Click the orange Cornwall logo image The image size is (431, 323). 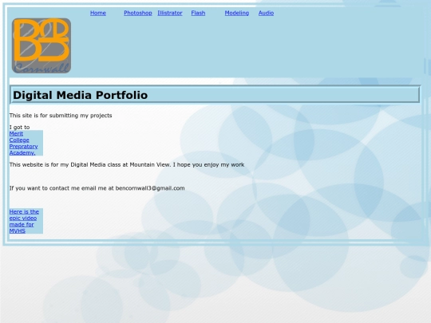click(42, 45)
